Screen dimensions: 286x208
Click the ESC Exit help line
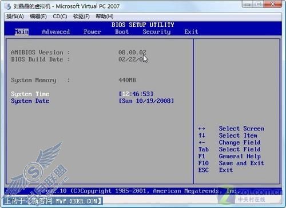click(216, 170)
